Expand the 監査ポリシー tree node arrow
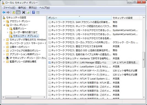 (8, 29)
